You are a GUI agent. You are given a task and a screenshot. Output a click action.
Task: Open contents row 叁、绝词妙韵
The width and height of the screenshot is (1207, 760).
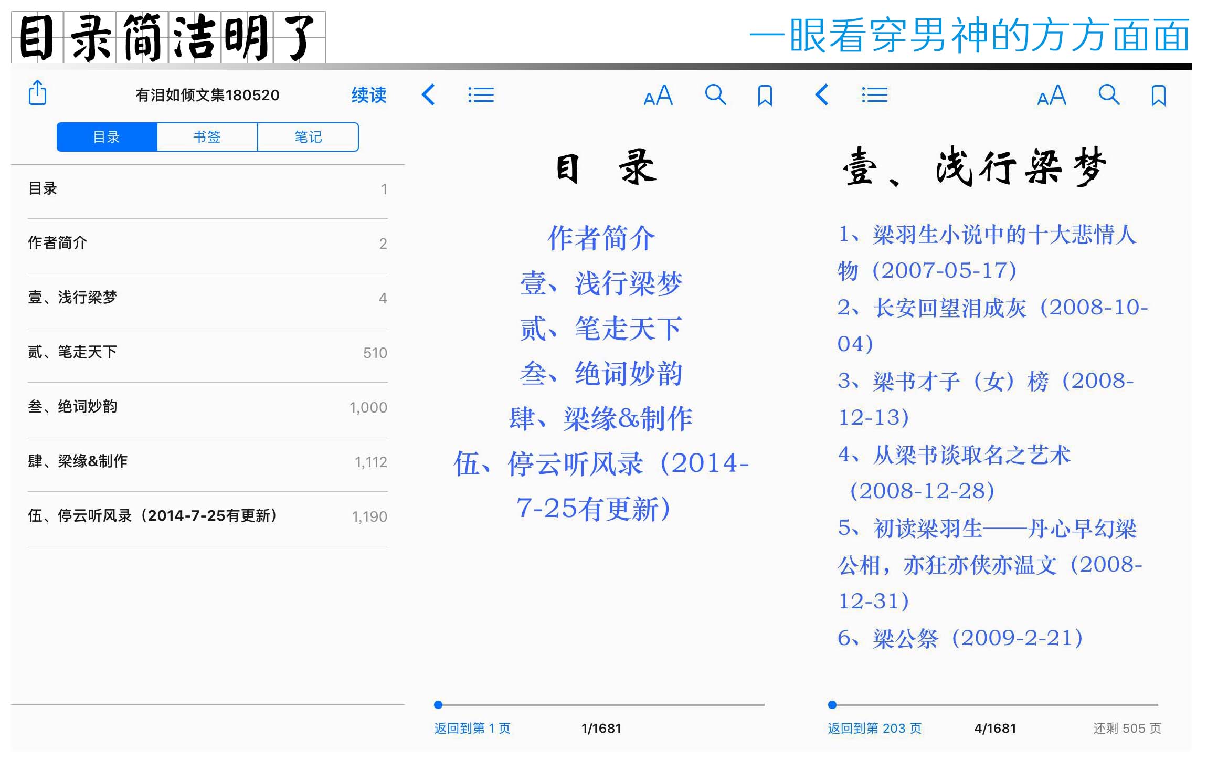point(208,407)
